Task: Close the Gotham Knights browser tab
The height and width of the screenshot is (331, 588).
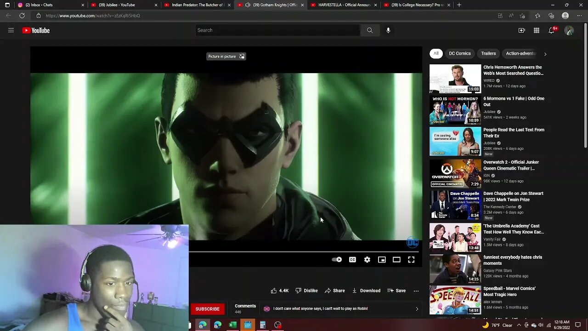Action: 302,5
